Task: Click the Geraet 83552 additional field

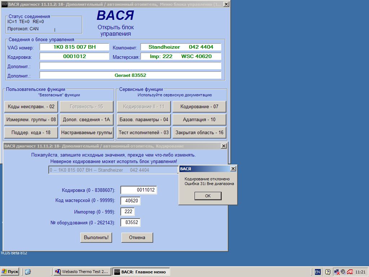Action: pos(130,75)
